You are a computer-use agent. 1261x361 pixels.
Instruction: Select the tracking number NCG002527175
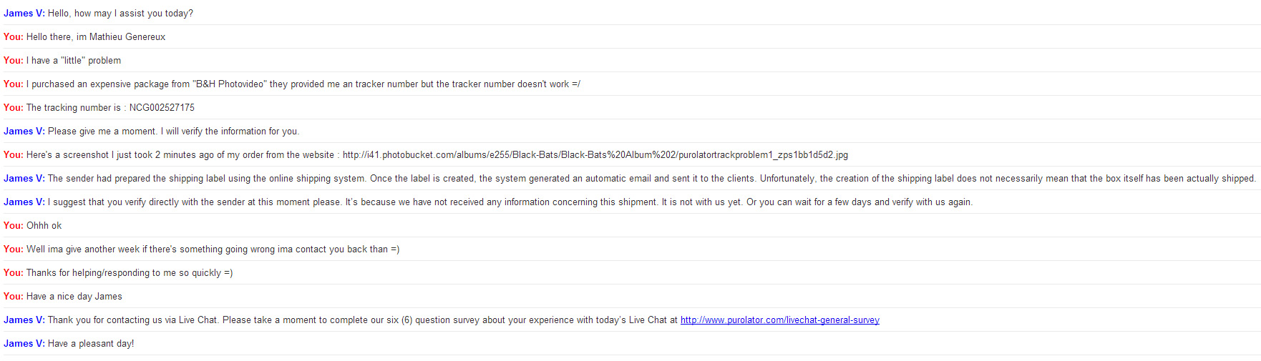pos(162,108)
